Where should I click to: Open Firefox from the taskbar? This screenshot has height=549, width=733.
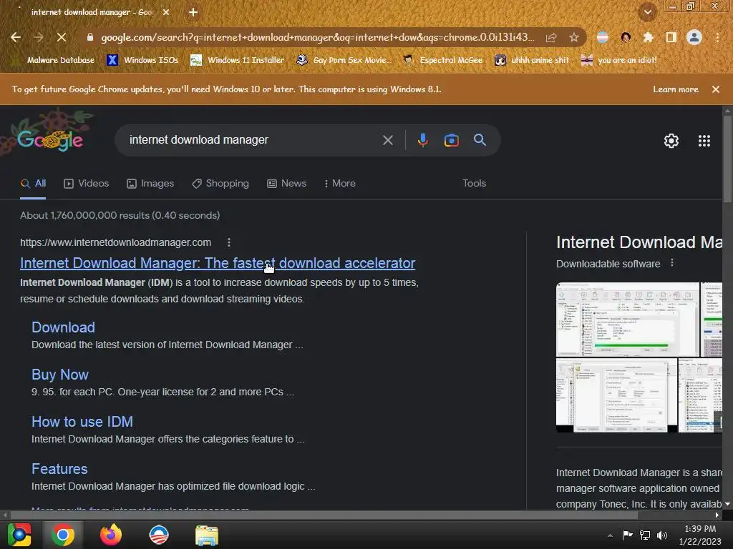pos(111,535)
